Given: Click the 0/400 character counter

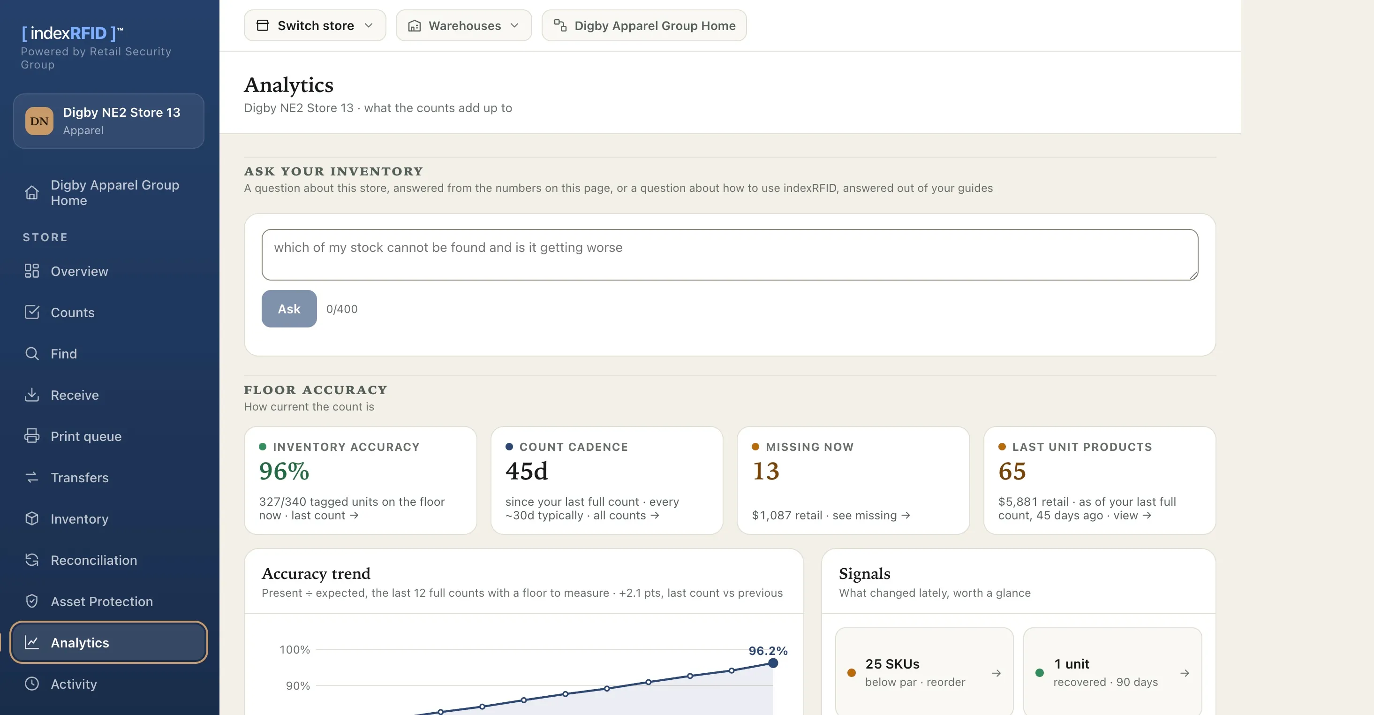Looking at the screenshot, I should click(342, 309).
